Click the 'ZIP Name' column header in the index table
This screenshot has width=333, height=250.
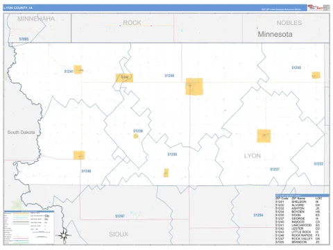pyautogui.click(x=298, y=199)
